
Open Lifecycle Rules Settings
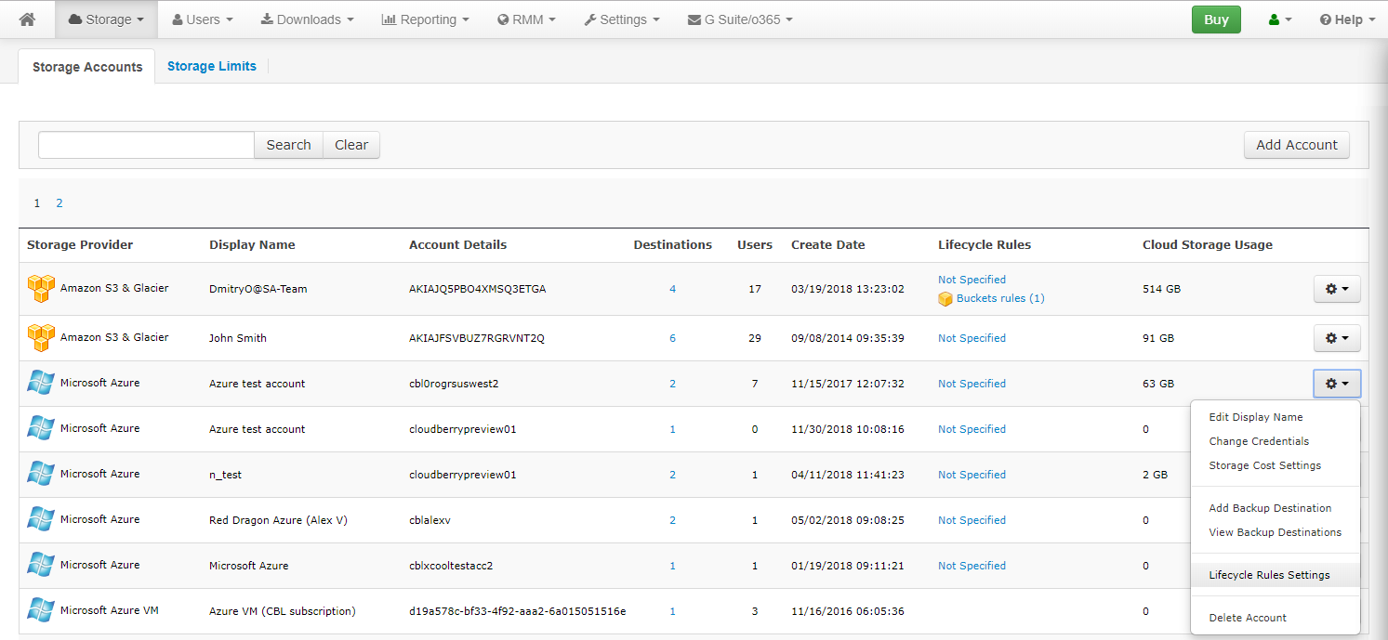(1269, 575)
